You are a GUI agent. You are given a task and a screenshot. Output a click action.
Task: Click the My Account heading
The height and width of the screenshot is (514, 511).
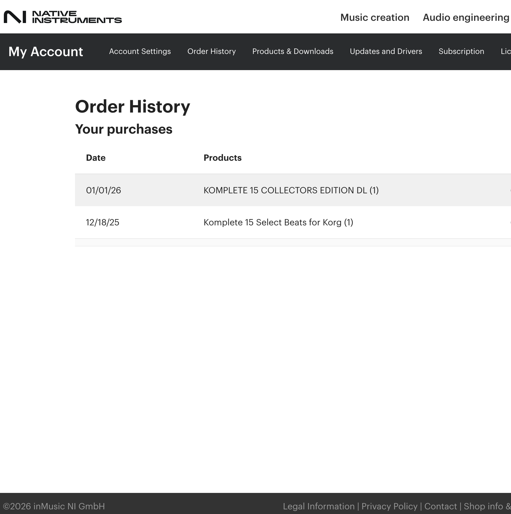coord(46,52)
